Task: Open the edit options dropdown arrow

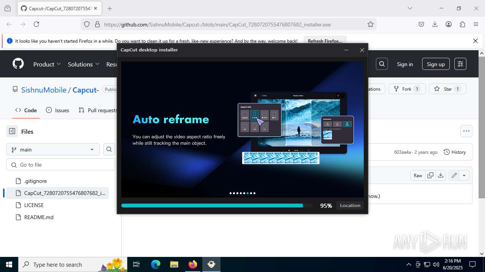Action: pos(464,175)
